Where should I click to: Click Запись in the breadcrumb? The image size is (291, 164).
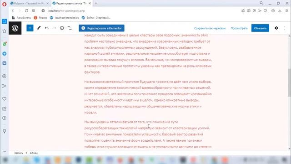pos(19,153)
